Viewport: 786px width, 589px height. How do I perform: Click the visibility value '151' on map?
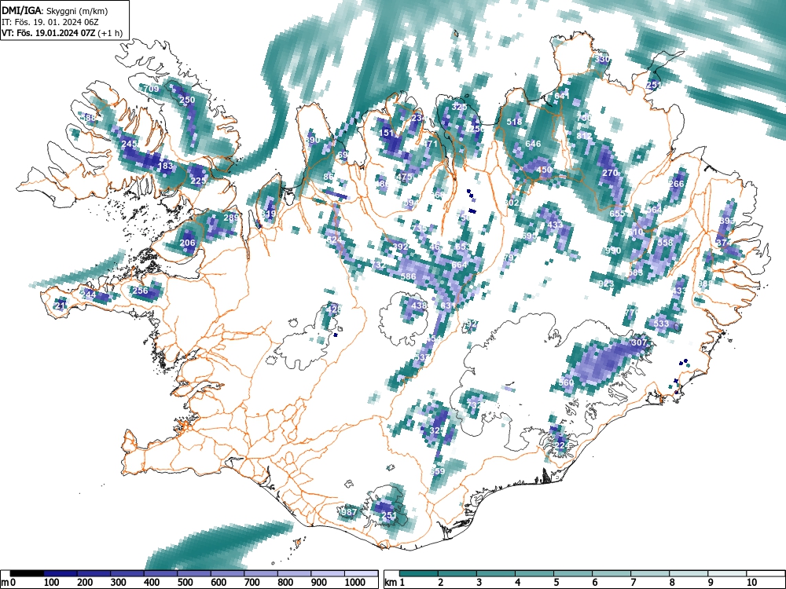387,133
